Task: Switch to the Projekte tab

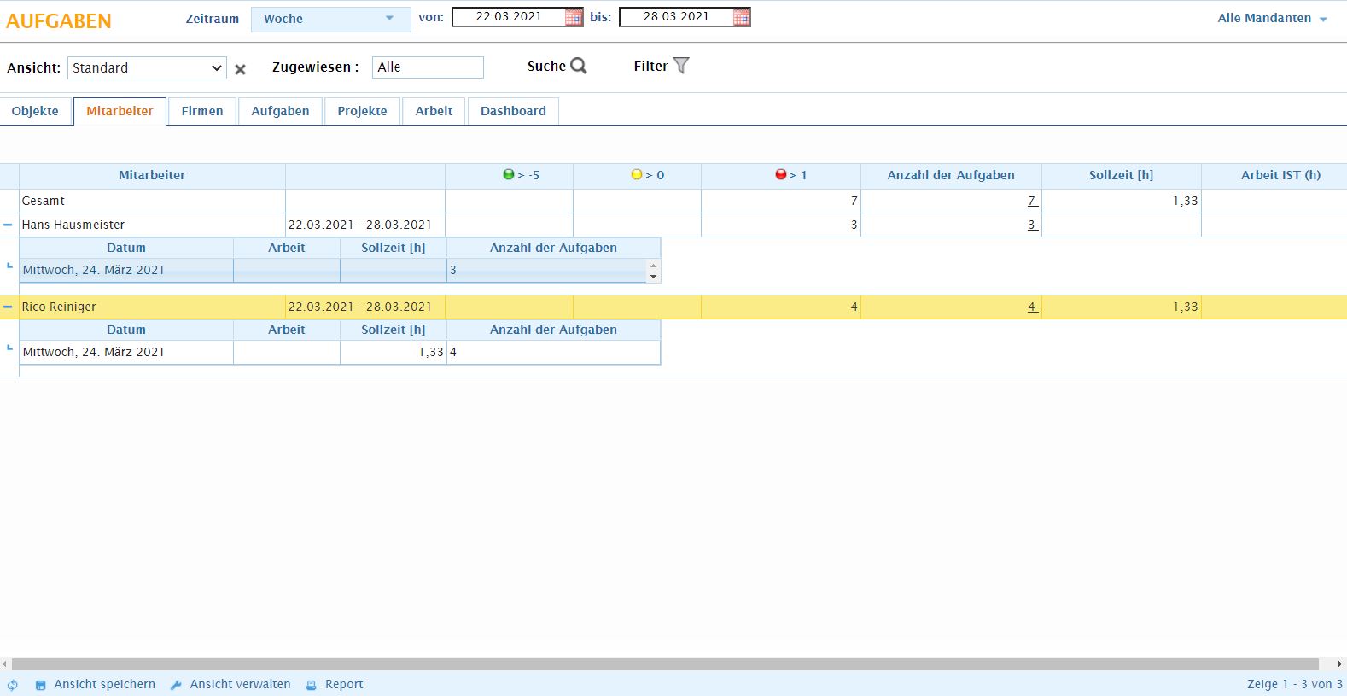Action: [362, 111]
